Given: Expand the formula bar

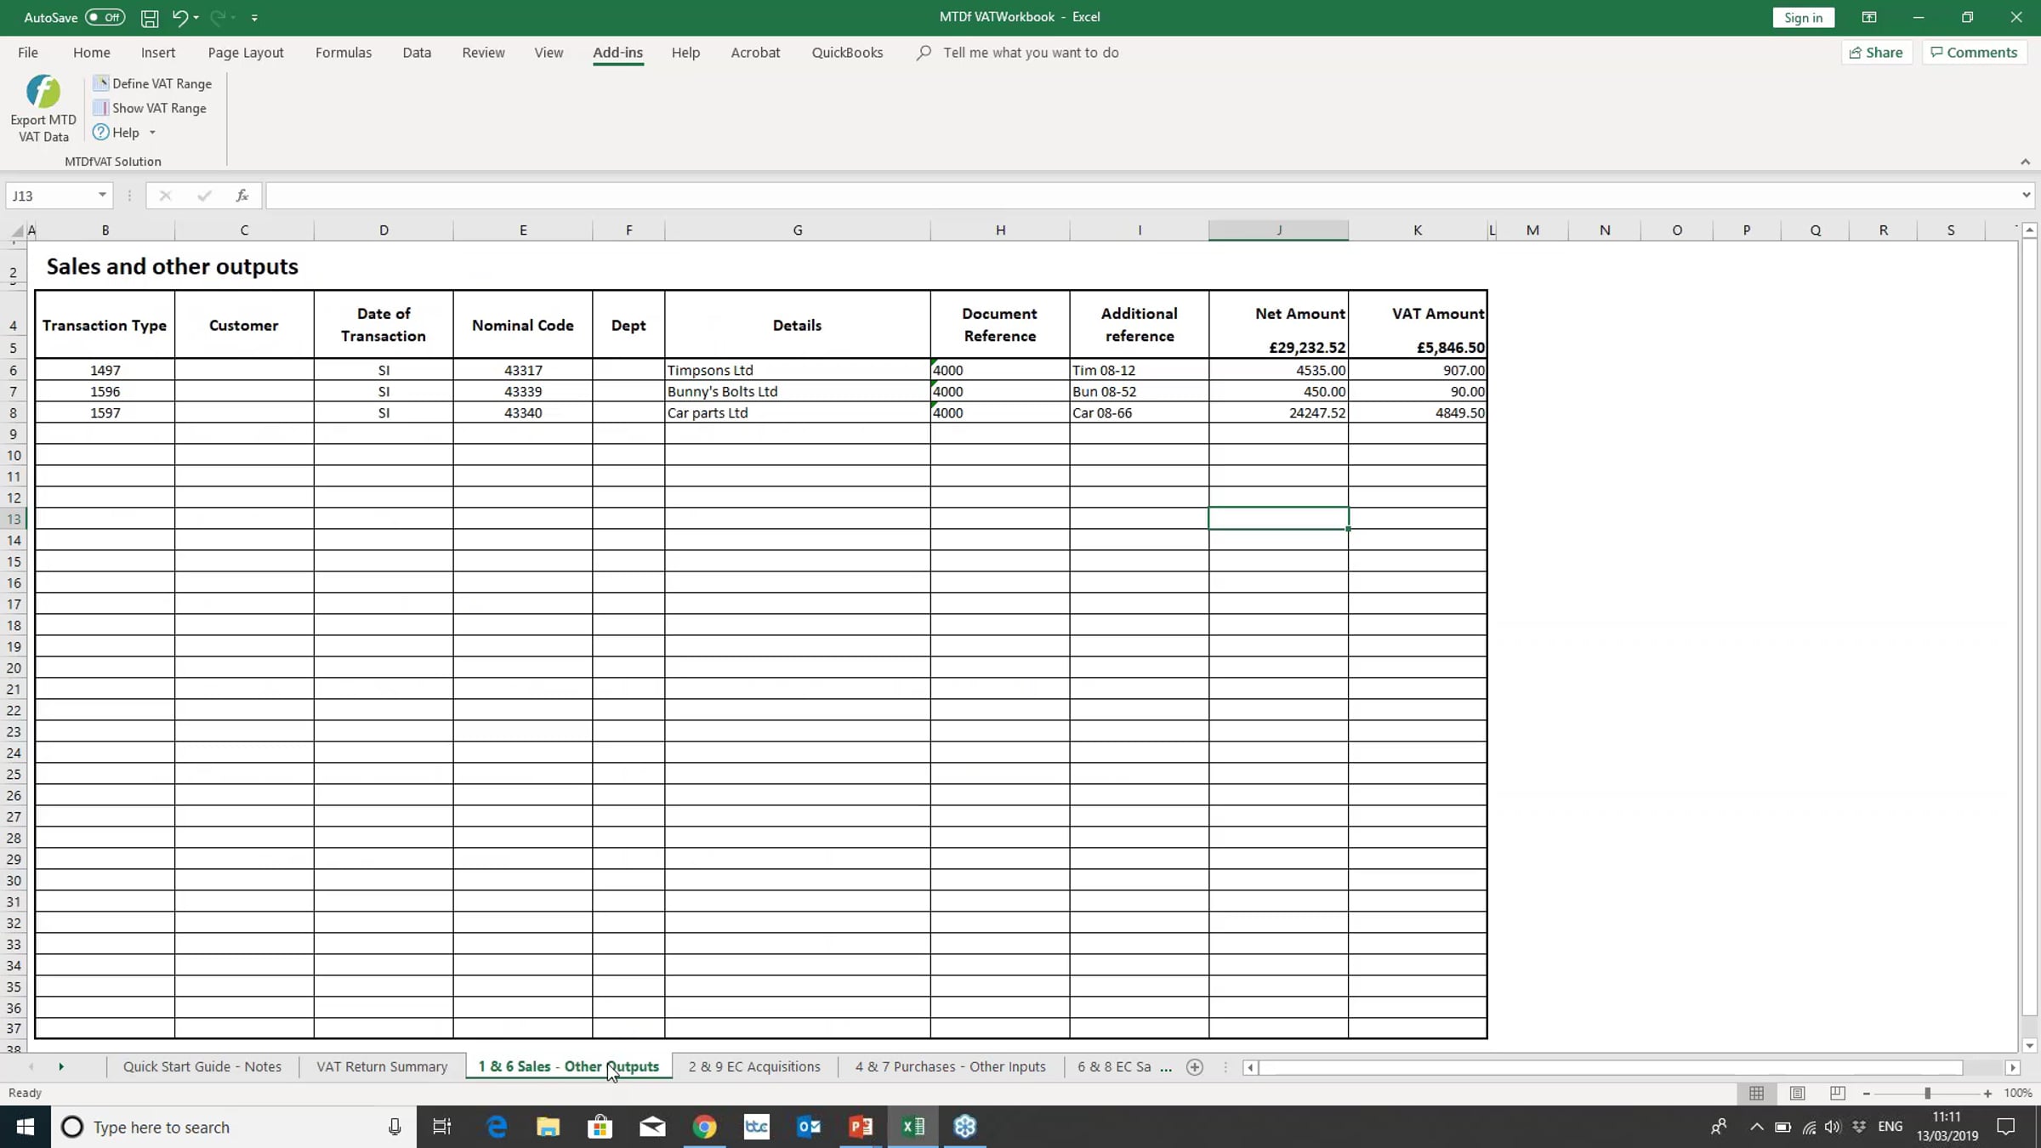Looking at the screenshot, I should point(2026,196).
